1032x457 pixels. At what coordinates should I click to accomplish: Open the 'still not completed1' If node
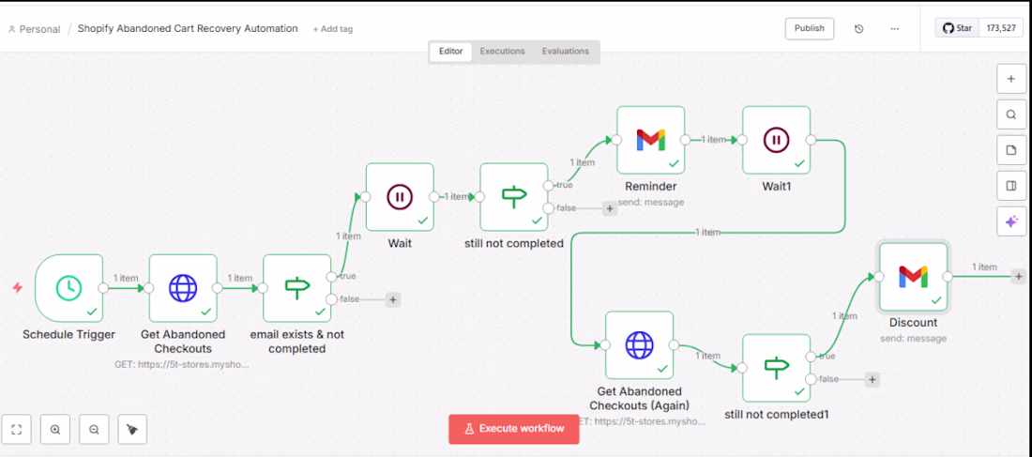click(x=777, y=368)
